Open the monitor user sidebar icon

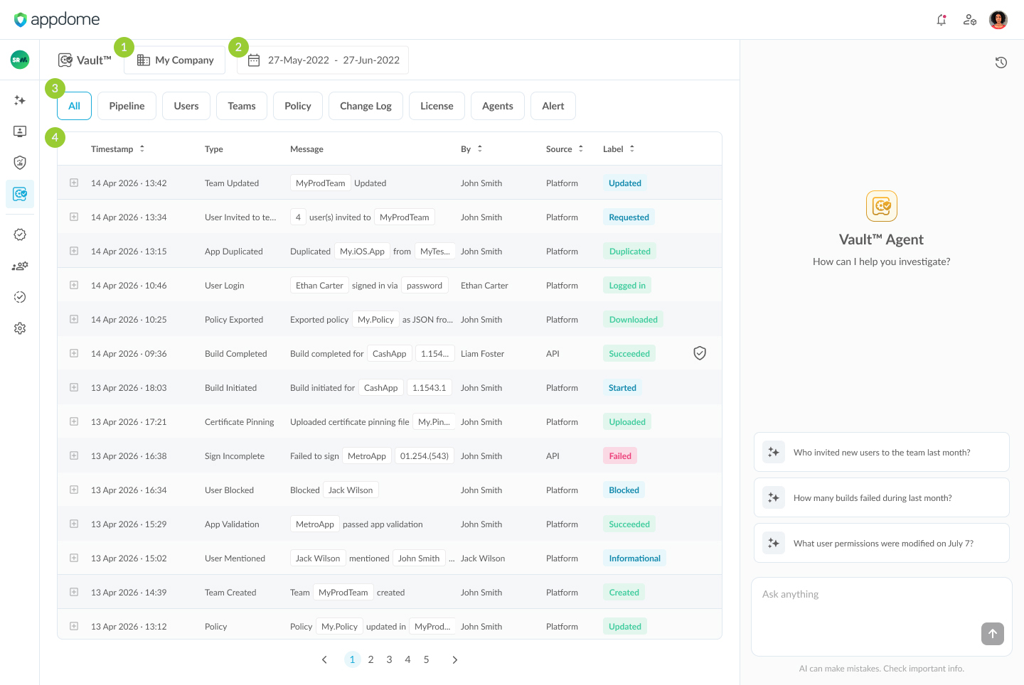pyautogui.click(x=20, y=131)
